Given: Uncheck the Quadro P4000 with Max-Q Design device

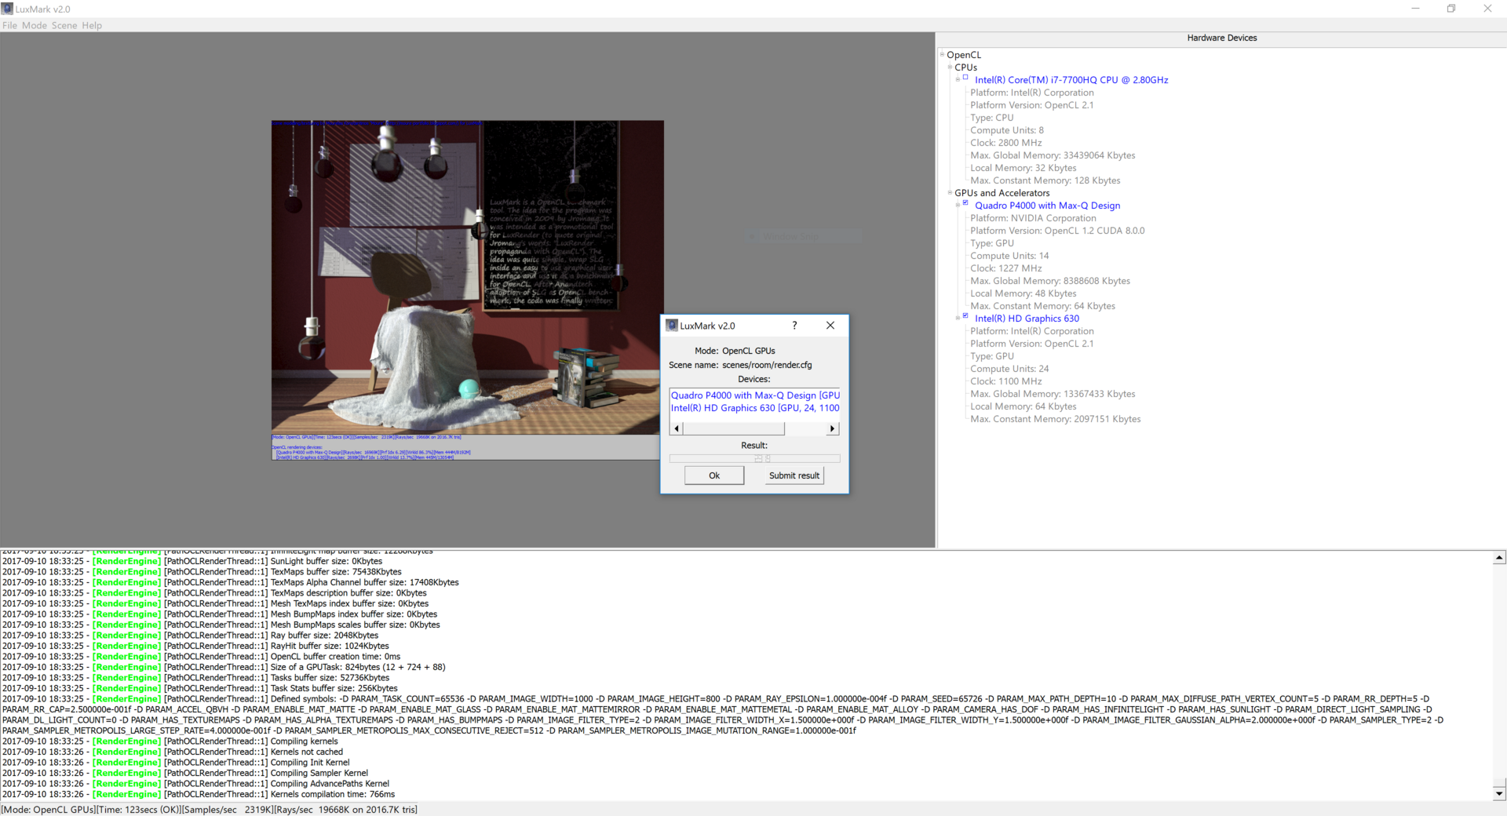Looking at the screenshot, I should (x=965, y=203).
